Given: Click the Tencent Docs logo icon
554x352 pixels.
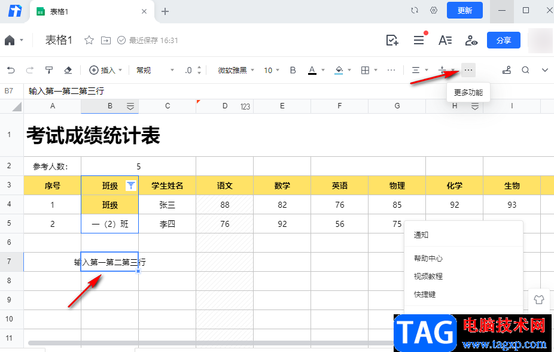Looking at the screenshot, I should [15, 11].
